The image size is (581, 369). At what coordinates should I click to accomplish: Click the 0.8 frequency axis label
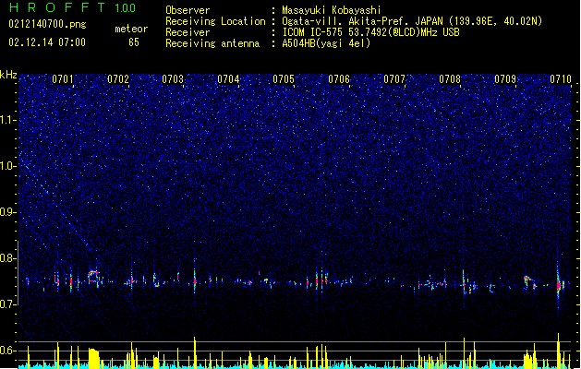(8, 258)
